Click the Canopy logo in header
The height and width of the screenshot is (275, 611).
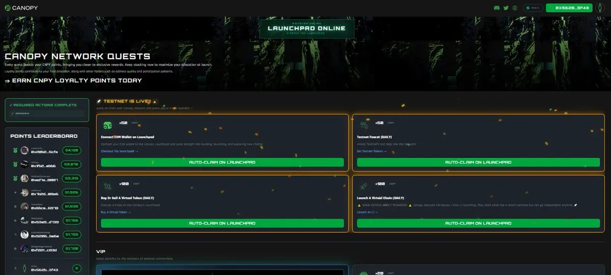click(20, 8)
